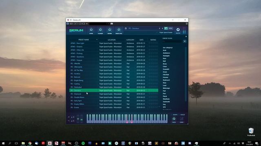Toggle the green preset browser icon
The height and width of the screenshot is (146, 261).
[166, 28]
